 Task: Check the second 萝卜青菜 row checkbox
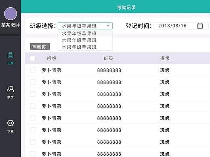[33, 82]
